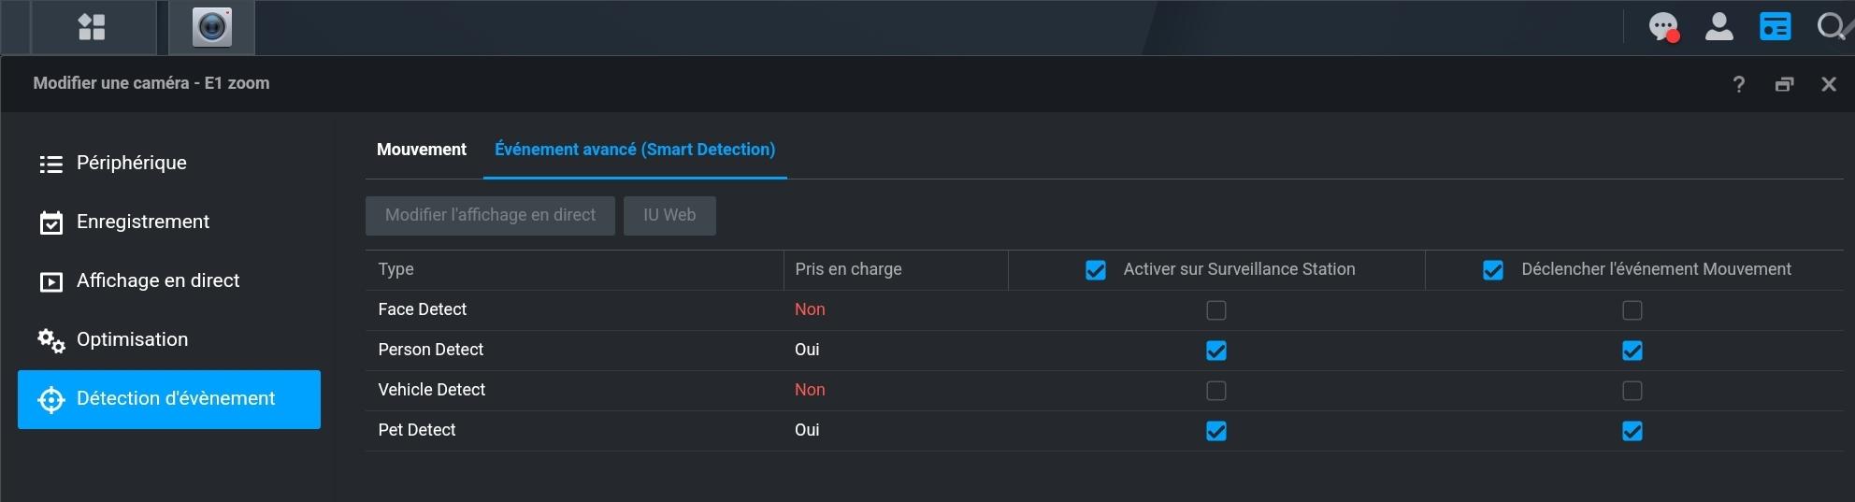Click the Surveillance Station camera icon

(211, 27)
